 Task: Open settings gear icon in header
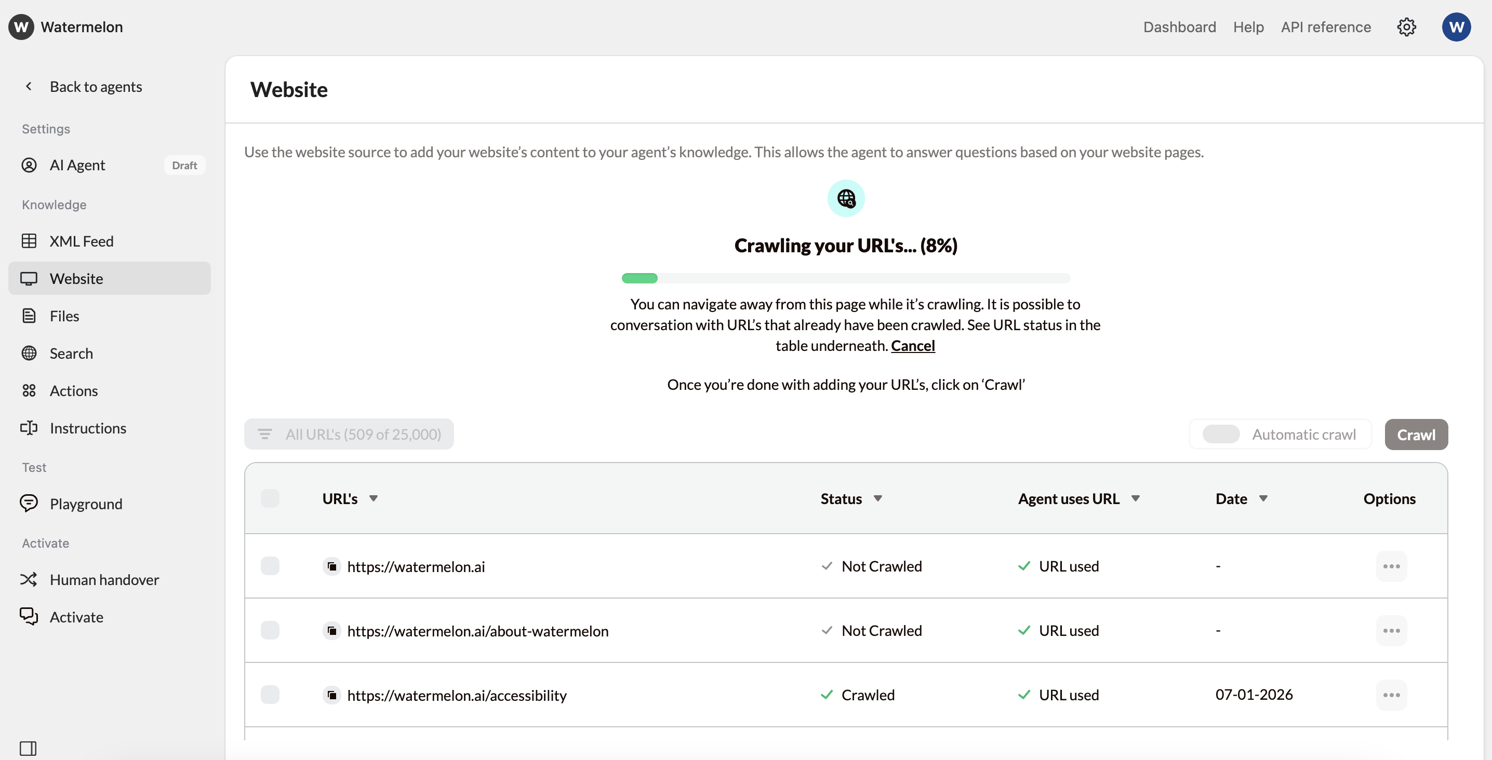pos(1406,26)
